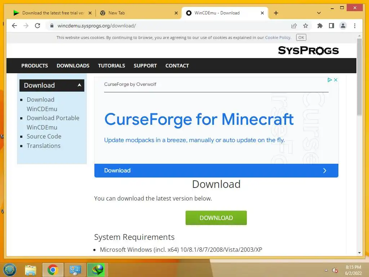The height and width of the screenshot is (277, 369).
Task: Open File Explorer from the taskbar
Action: (31, 270)
